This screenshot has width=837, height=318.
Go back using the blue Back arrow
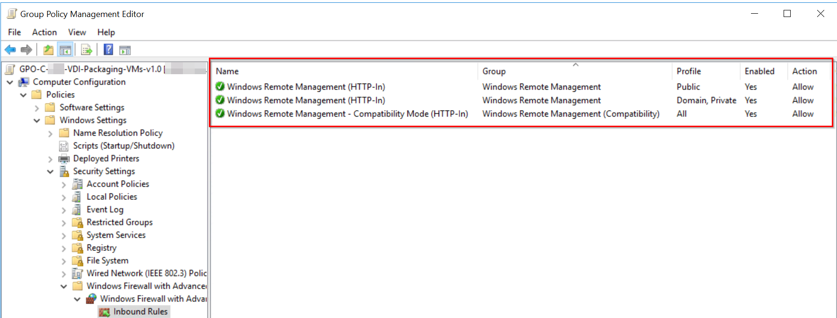point(10,50)
